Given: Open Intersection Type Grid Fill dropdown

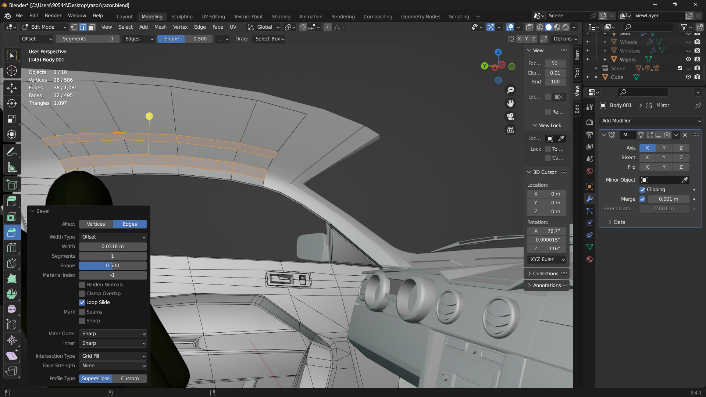Looking at the screenshot, I should click(x=113, y=356).
